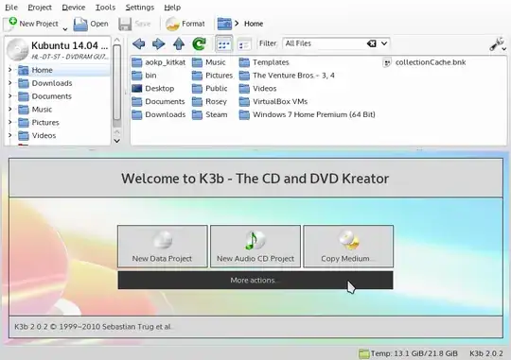Select Videos in the sidebar tree

[37, 135]
